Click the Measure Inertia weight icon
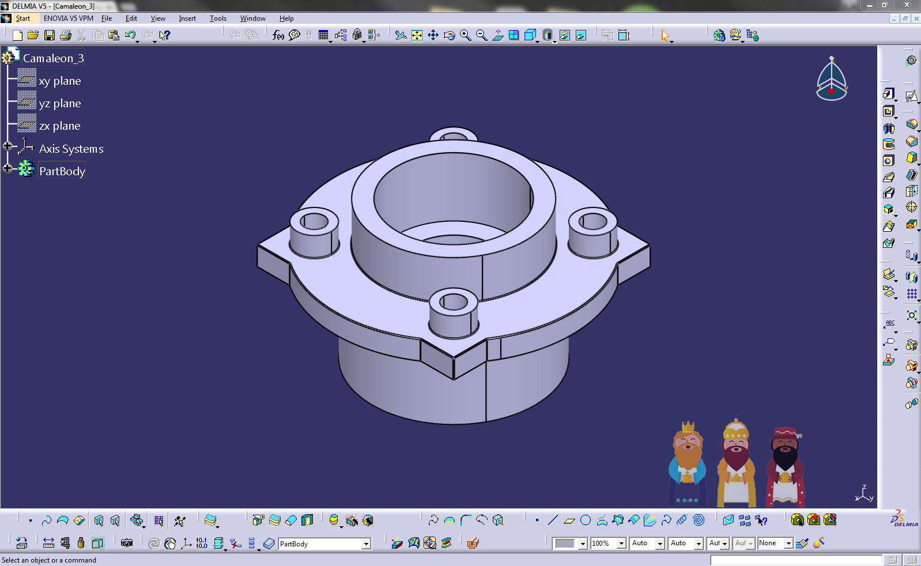The width and height of the screenshot is (921, 566). (x=81, y=543)
